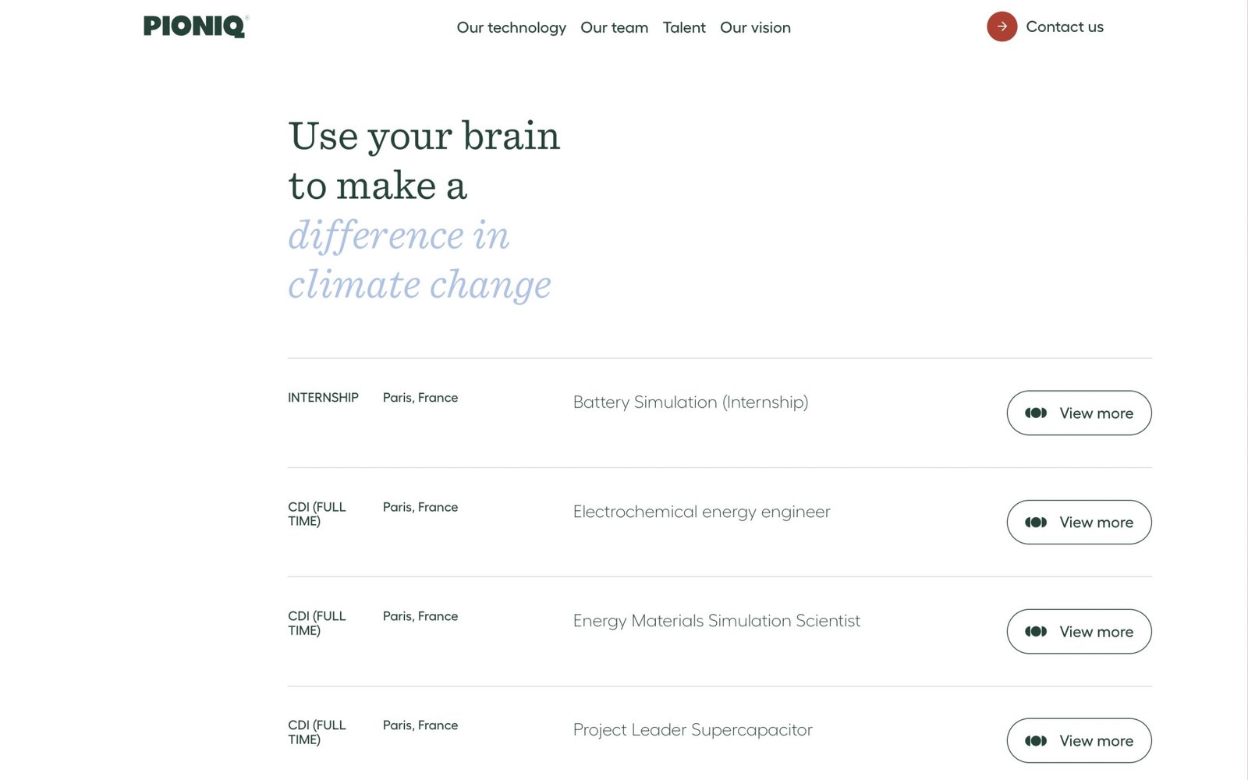Open the Energy Materials Simulation Scientist title
The image size is (1248, 780).
[716, 621]
